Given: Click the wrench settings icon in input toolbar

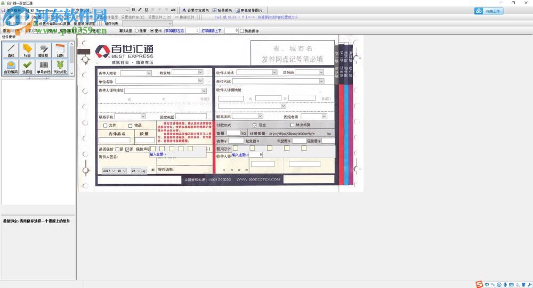Looking at the screenshot, I should (530, 285).
